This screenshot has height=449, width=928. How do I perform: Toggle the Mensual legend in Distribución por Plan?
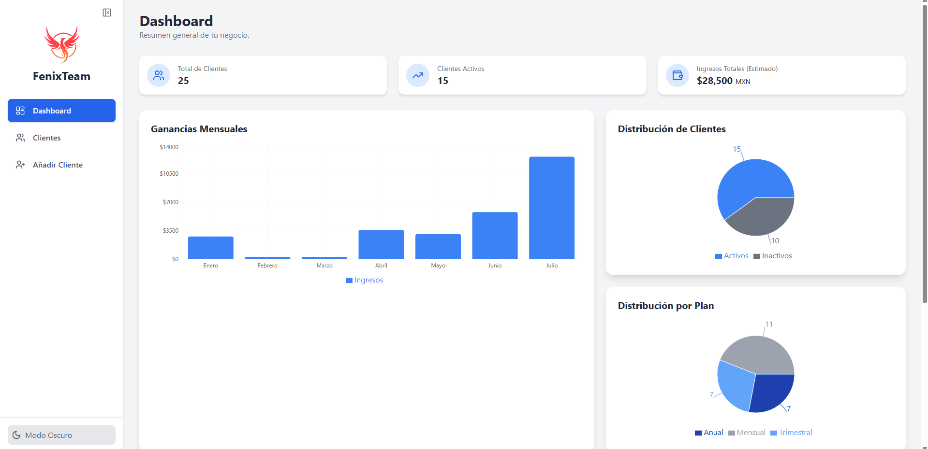[x=747, y=433]
